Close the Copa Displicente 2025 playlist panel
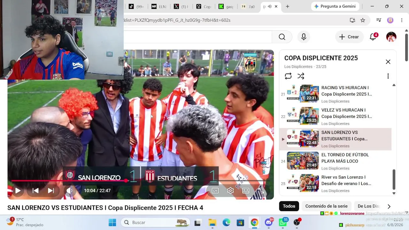Screen dimensions: 409x230 tap(388, 62)
